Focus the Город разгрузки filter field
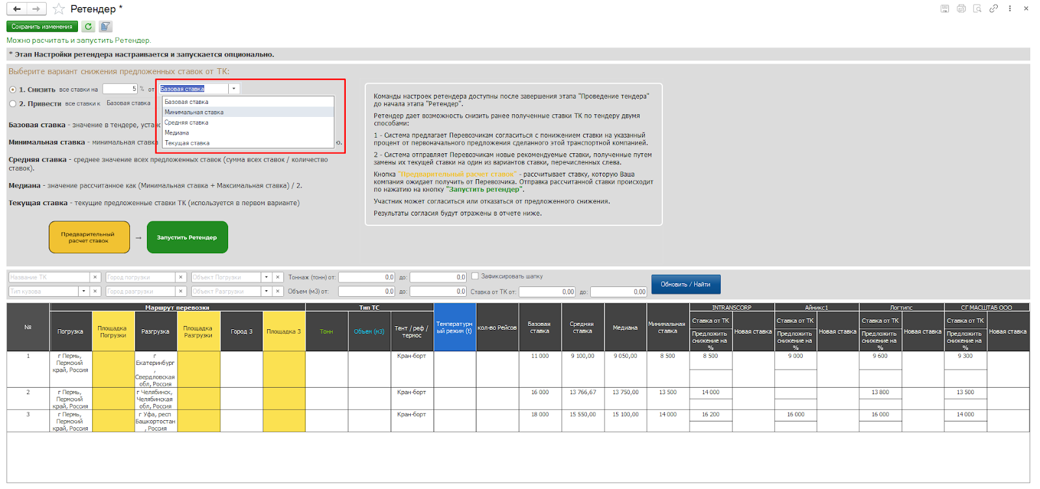The width and height of the screenshot is (1040, 489). click(x=140, y=292)
